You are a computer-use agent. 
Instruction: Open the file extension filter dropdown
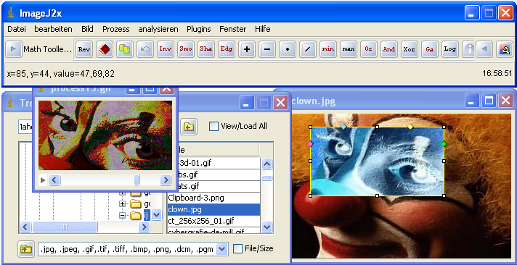click(x=223, y=249)
